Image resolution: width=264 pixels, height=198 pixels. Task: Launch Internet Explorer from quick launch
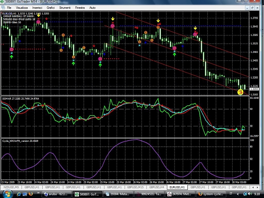19,194
